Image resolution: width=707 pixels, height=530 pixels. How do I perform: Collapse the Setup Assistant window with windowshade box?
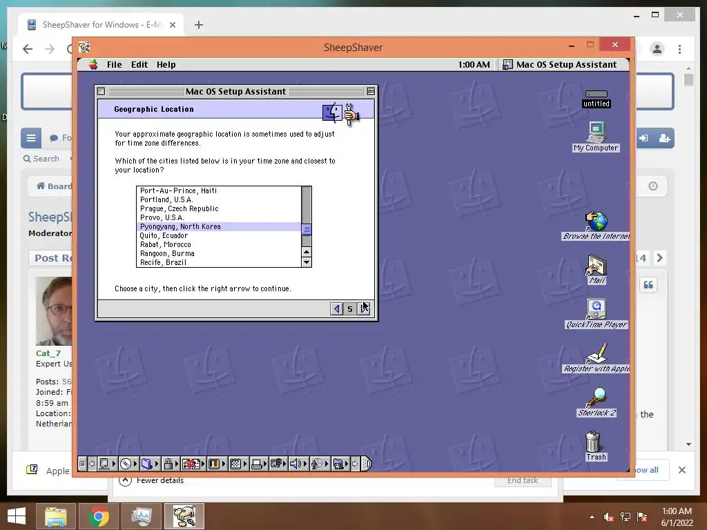pyautogui.click(x=371, y=92)
